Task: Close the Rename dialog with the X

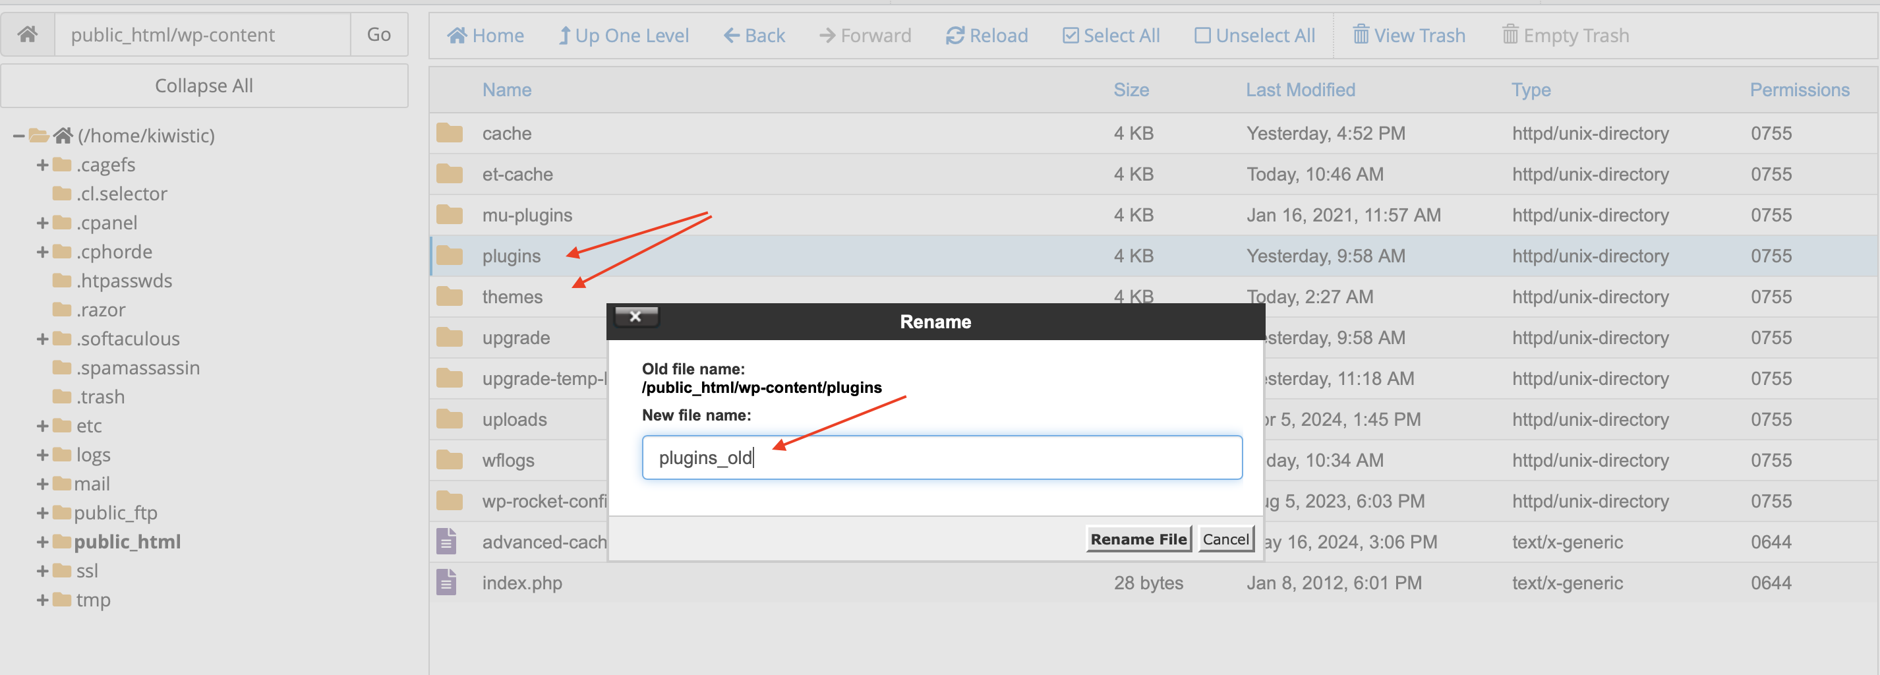Action: tap(635, 316)
